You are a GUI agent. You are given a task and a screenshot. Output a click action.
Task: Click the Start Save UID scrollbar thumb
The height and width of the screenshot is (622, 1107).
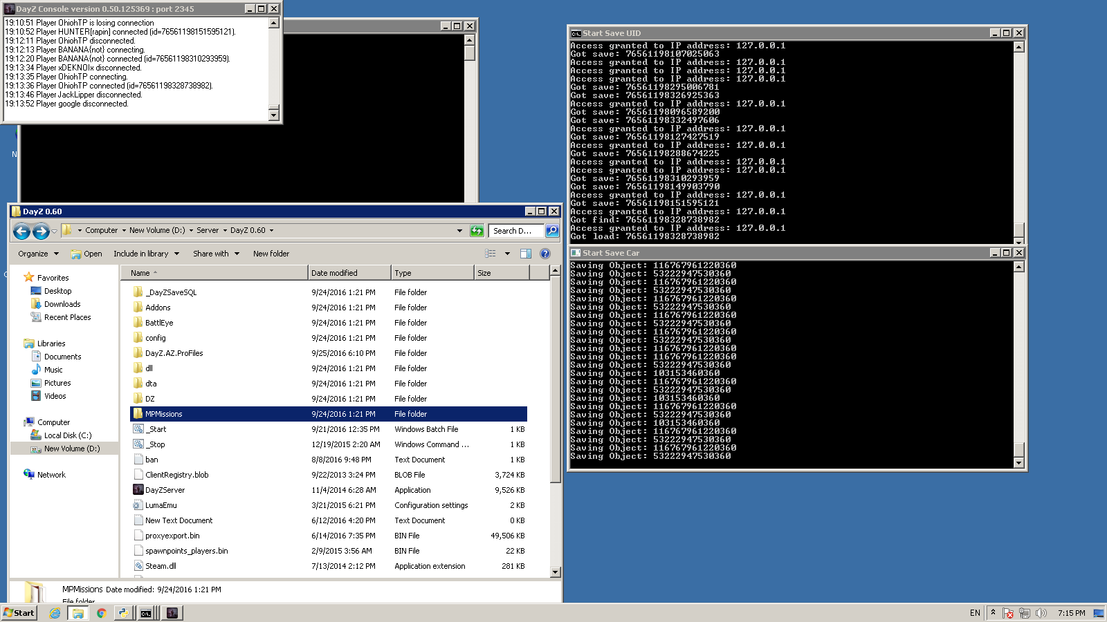[1018, 229]
